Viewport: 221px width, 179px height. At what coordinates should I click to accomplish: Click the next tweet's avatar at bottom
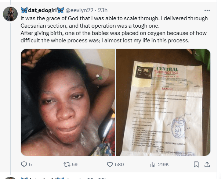(x=10, y=178)
